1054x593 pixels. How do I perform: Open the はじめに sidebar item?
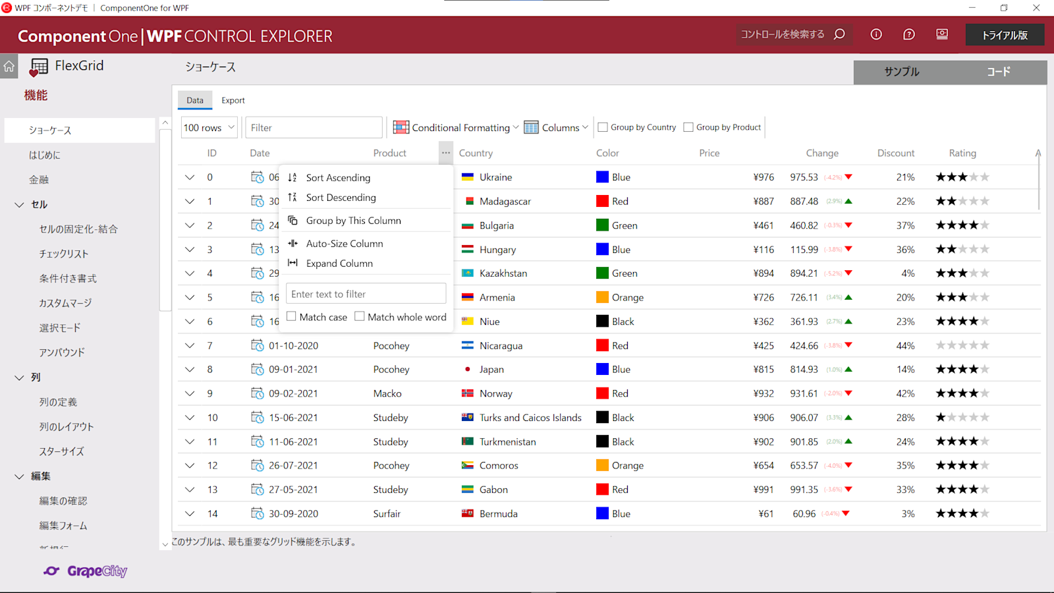[x=44, y=155]
